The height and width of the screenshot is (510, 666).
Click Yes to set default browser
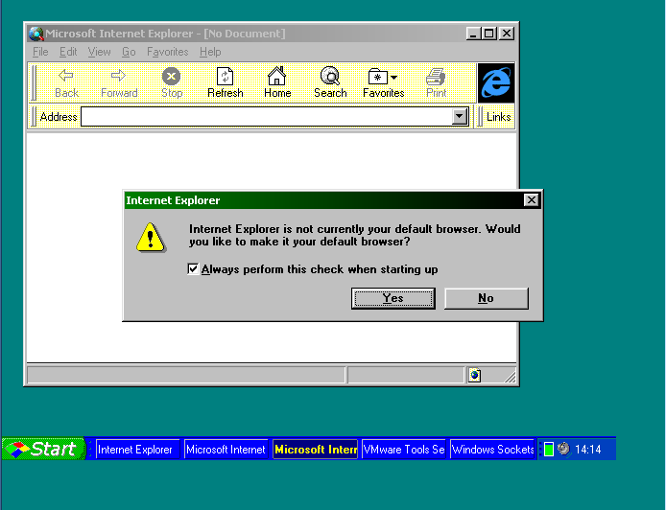(393, 298)
